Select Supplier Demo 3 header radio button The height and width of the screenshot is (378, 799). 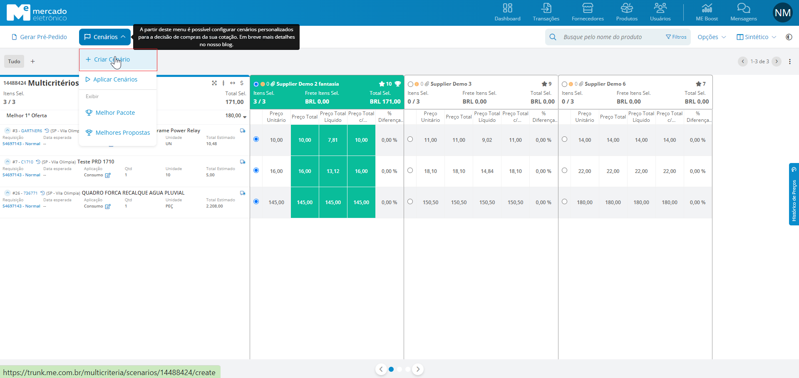[410, 84]
